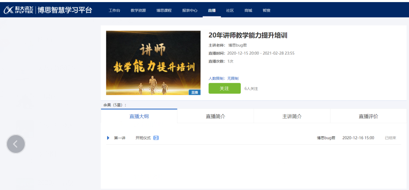This screenshot has height=190, width=409.
Task: Open the video play icon beside 开班仪式
Action: coord(155,138)
